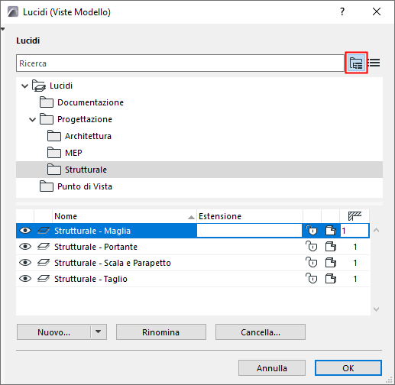Screen dimensions: 395x385
Task: Click layer list scroll up arrow
Action: tap(376, 230)
